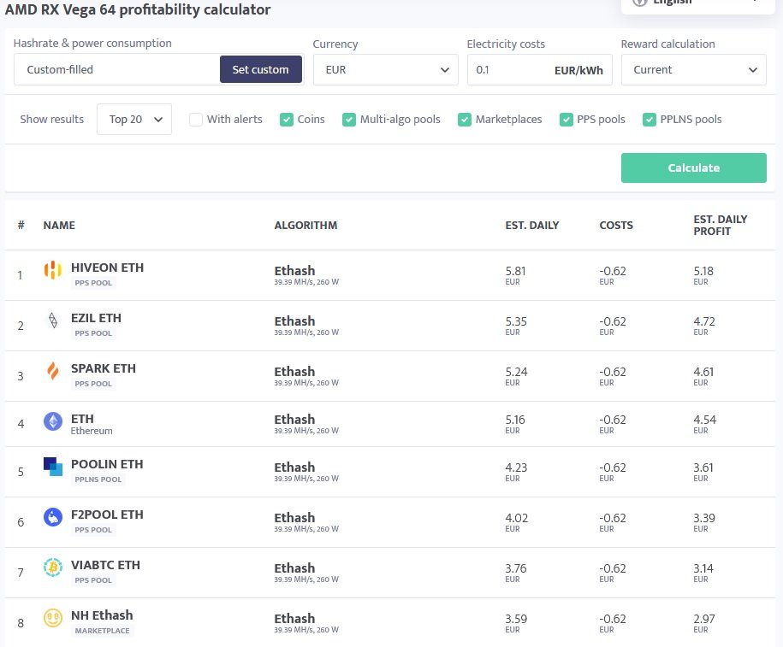Click the AMD RX Vega 64 calculator heading
Image resolution: width=783 pixels, height=647 pixels.
point(138,9)
